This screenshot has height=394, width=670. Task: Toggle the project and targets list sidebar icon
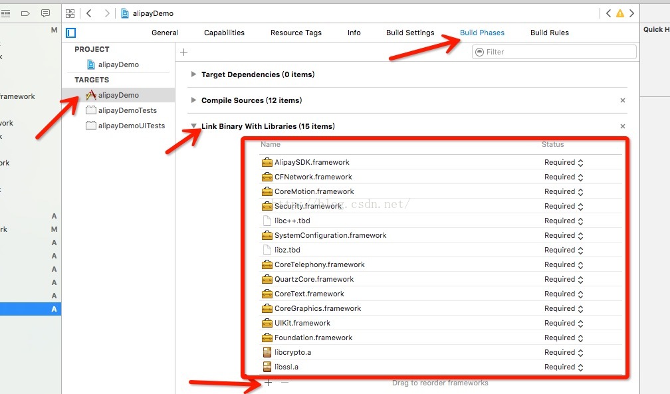71,33
